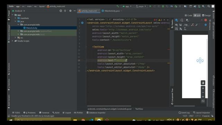Viewport: 222px width, 125px height.
Task: Toggle the tool window quick access icon in status bar
Action: 9,116
